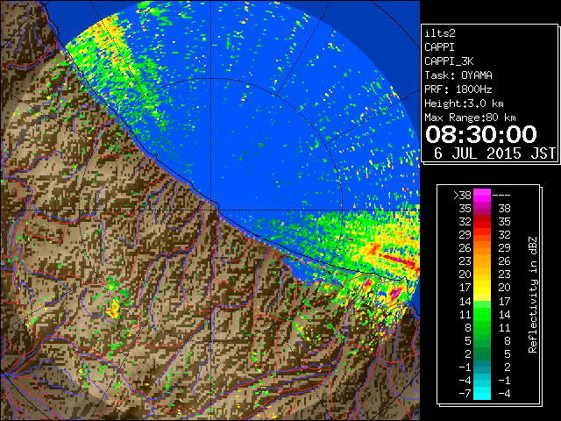
Task: Click the legend label '-7' at bottom left
Action: coord(465,393)
